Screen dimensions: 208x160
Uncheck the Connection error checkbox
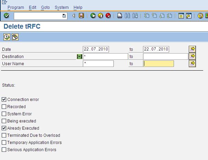4,99
